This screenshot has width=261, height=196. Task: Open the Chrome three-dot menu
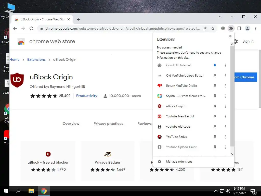pos(256,28)
